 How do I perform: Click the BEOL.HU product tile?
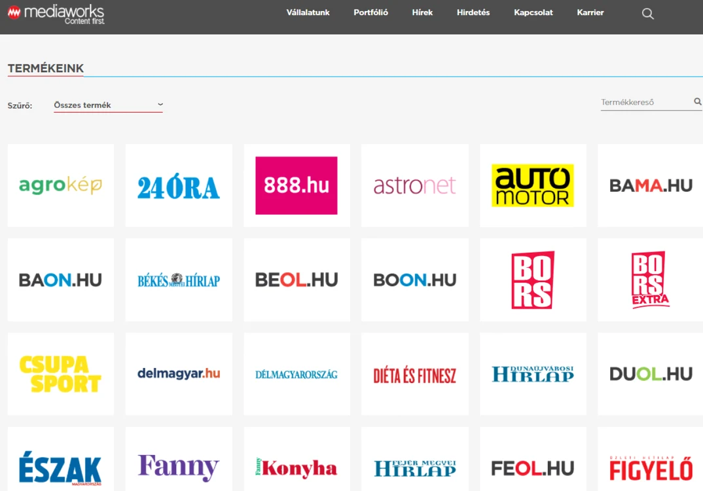pyautogui.click(x=297, y=280)
